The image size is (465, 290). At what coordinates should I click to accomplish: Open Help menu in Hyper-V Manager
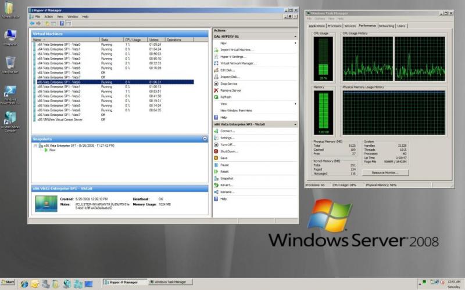85,17
